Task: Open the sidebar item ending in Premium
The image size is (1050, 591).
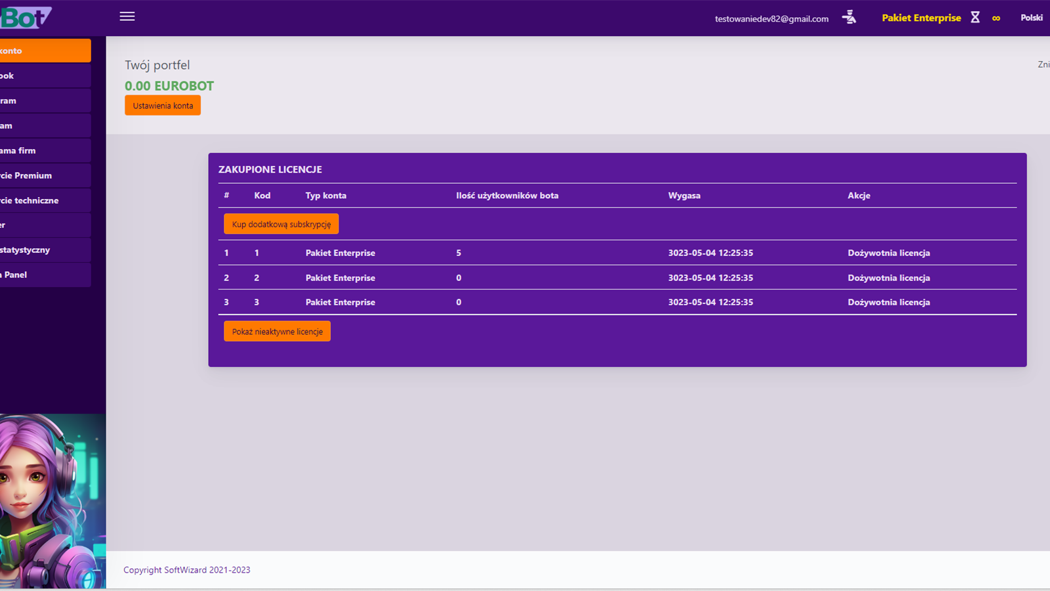Action: click(x=45, y=175)
